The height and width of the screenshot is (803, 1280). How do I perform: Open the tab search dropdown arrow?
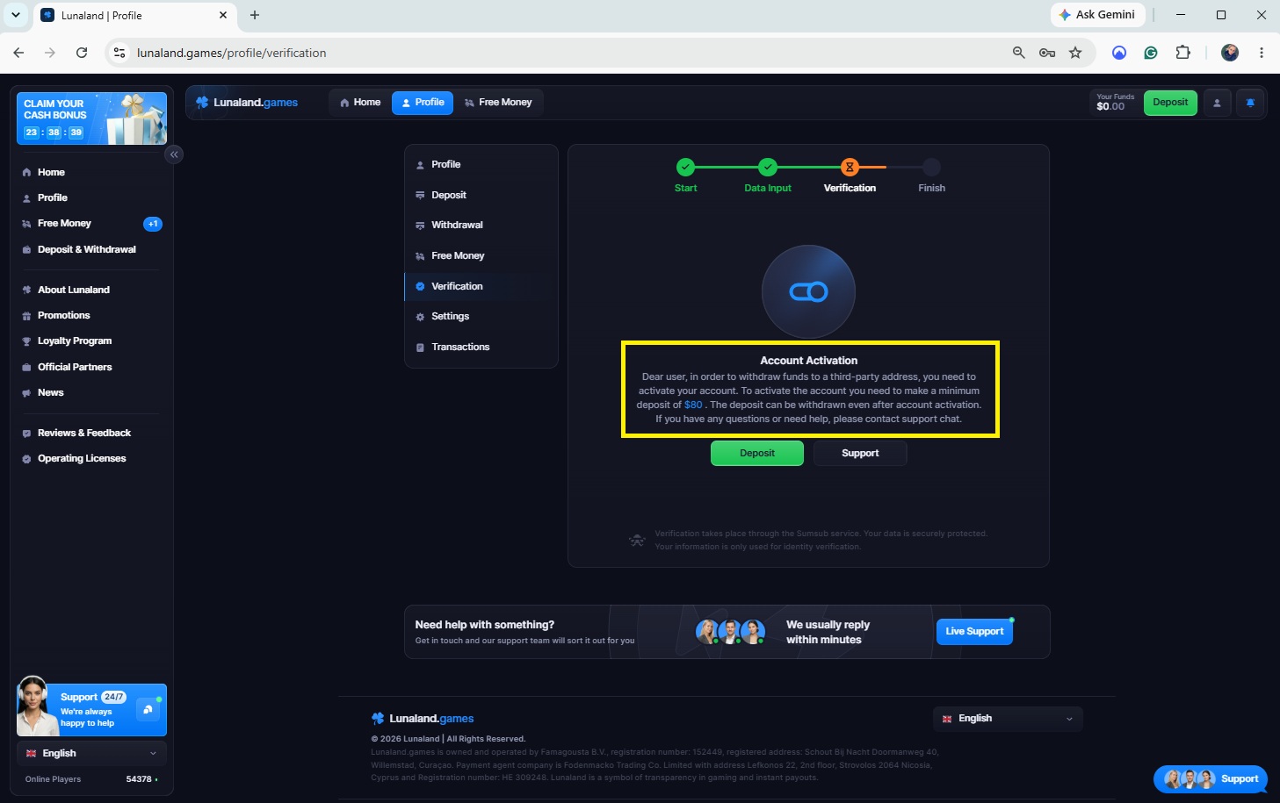[15, 15]
